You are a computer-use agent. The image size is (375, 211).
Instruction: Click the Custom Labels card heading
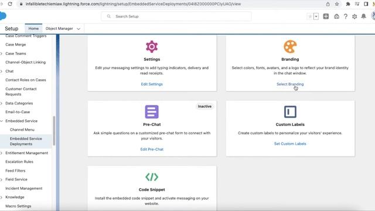coord(290,124)
